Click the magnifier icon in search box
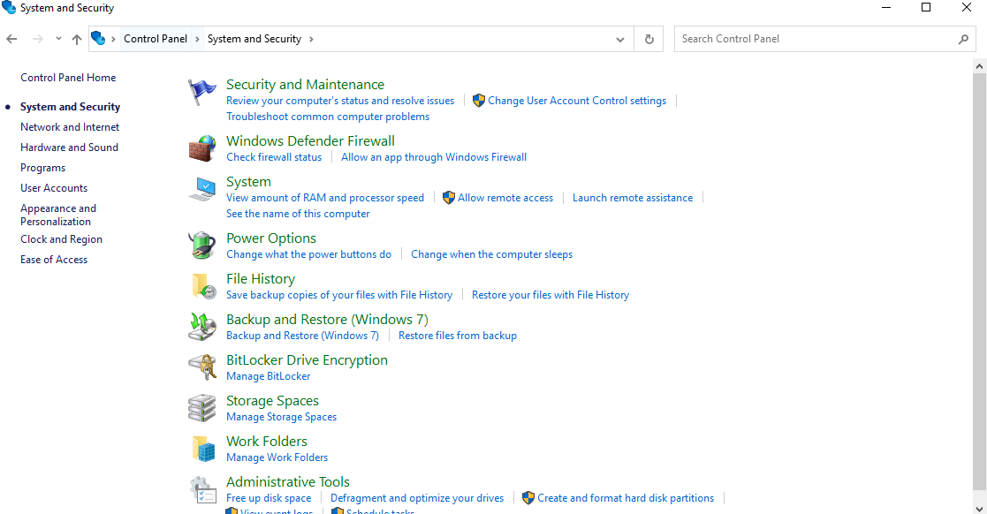Image resolution: width=987 pixels, height=514 pixels. pyautogui.click(x=963, y=39)
